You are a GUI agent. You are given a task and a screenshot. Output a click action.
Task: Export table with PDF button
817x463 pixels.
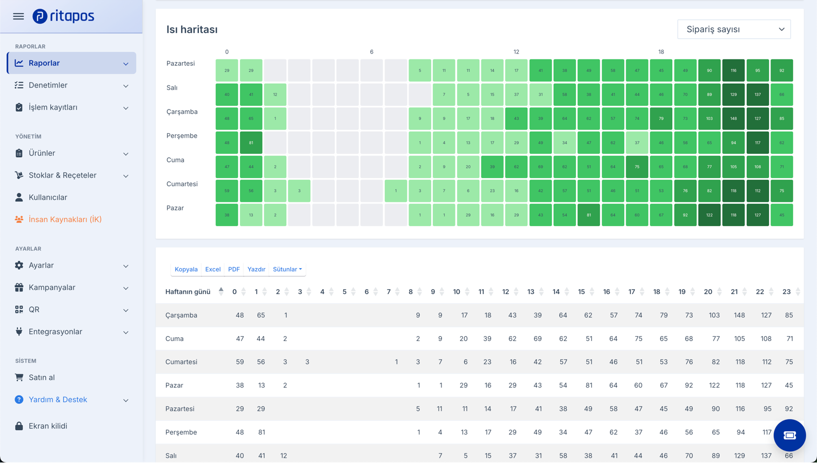click(234, 269)
